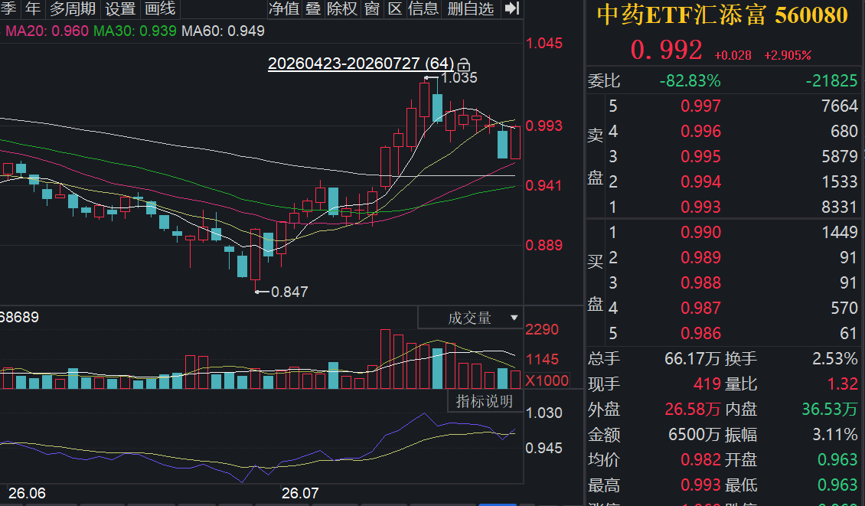Open 信息 information panel
This screenshot has width=865, height=506.
(x=423, y=8)
